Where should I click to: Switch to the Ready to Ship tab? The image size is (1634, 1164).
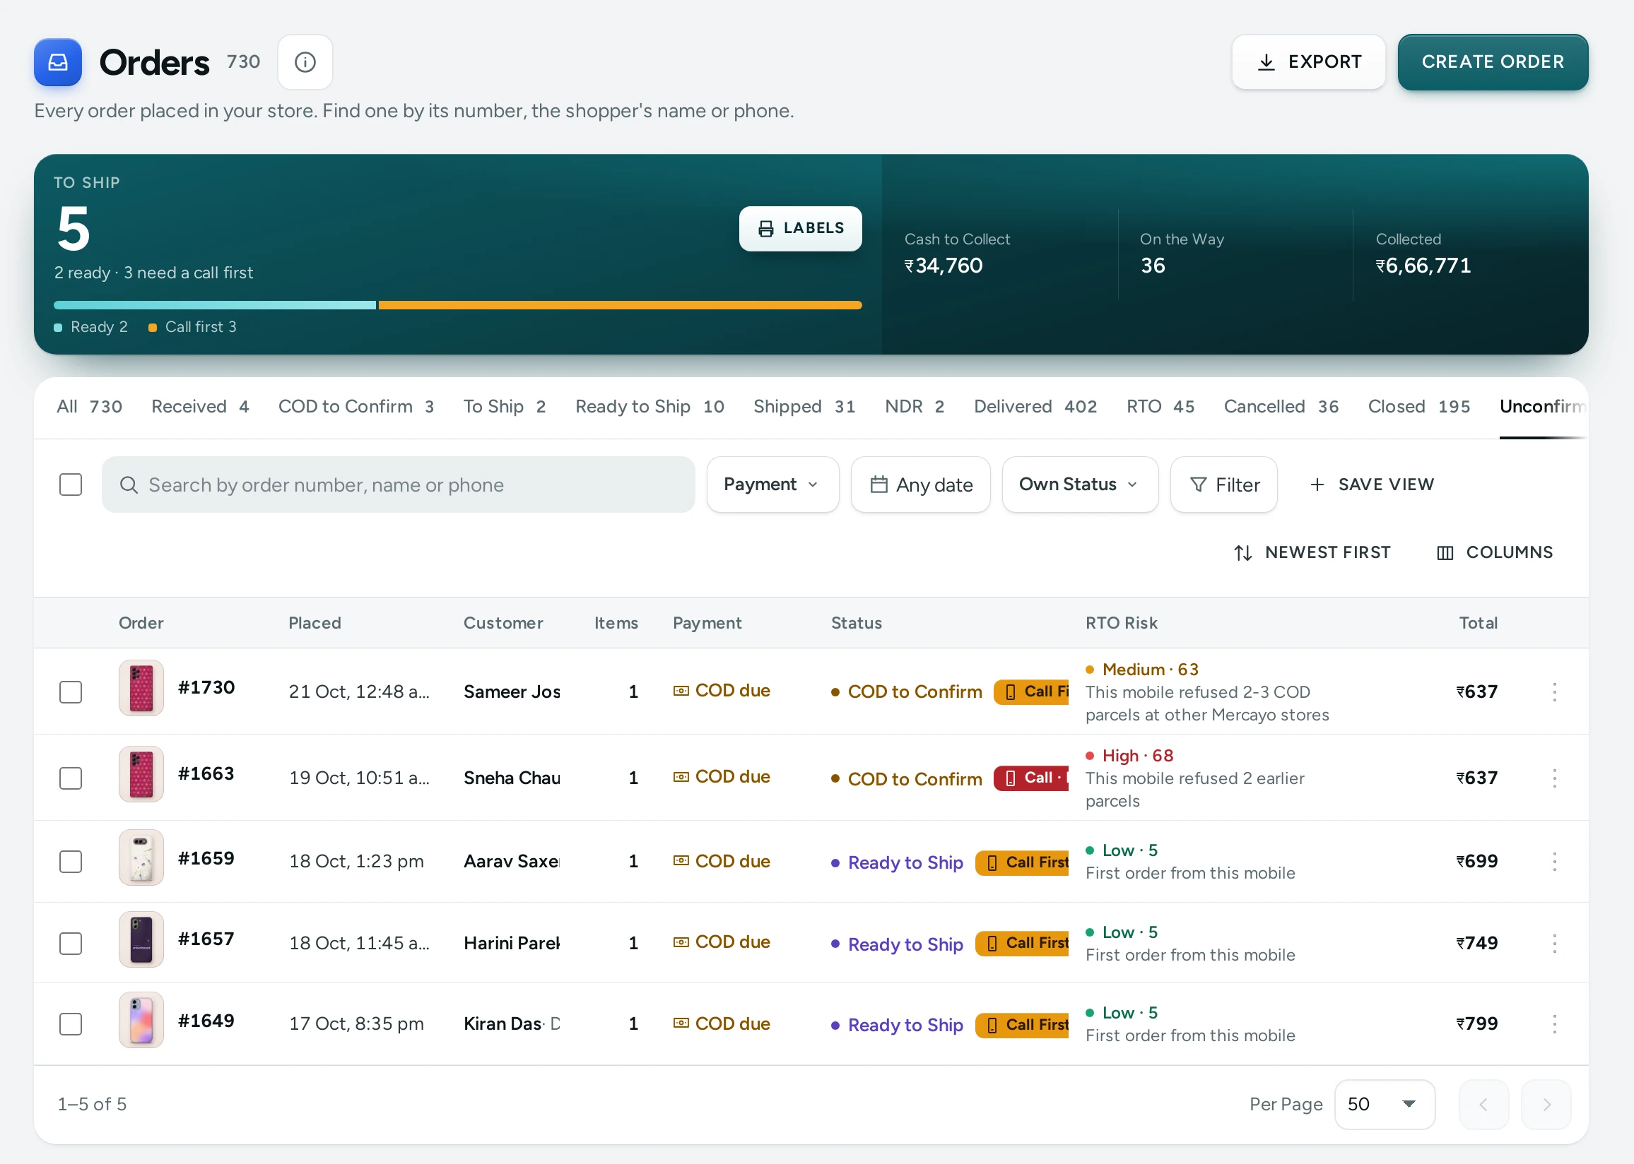tap(650, 406)
